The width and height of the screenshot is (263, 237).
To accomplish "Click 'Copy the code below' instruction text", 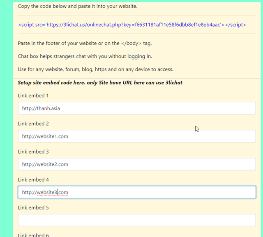I will [x=78, y=6].
